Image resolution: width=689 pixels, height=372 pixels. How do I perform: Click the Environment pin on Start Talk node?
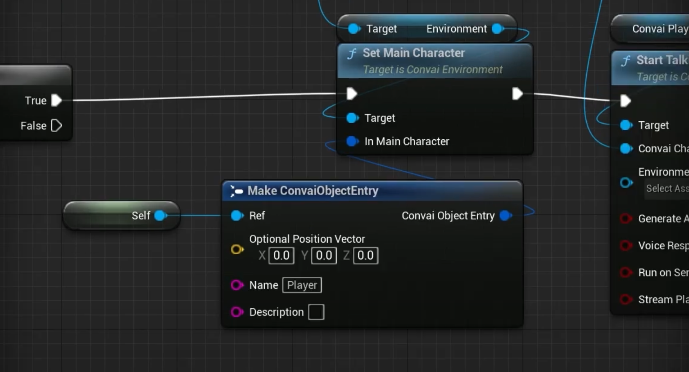pos(626,182)
